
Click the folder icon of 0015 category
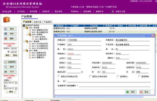pos(27,51)
